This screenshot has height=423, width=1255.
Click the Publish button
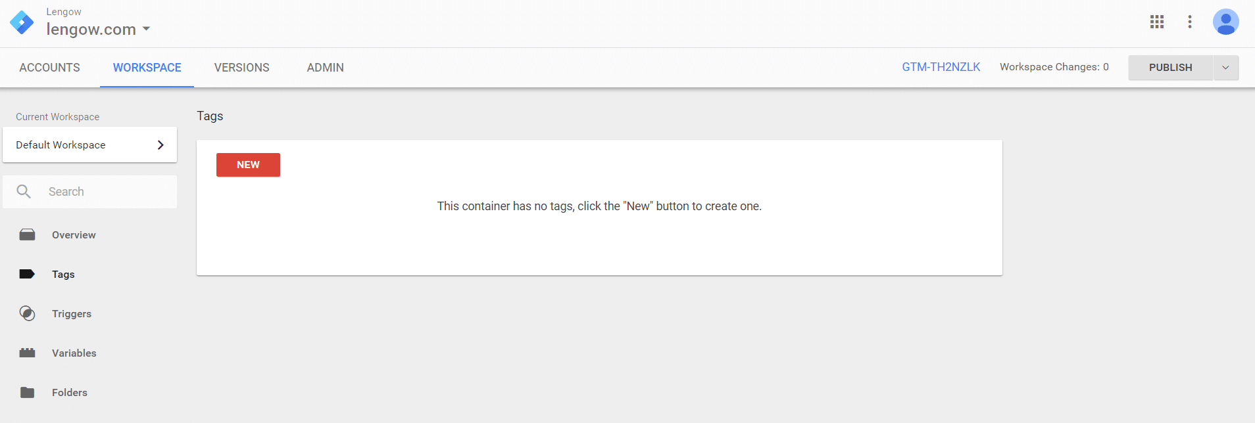pos(1170,68)
